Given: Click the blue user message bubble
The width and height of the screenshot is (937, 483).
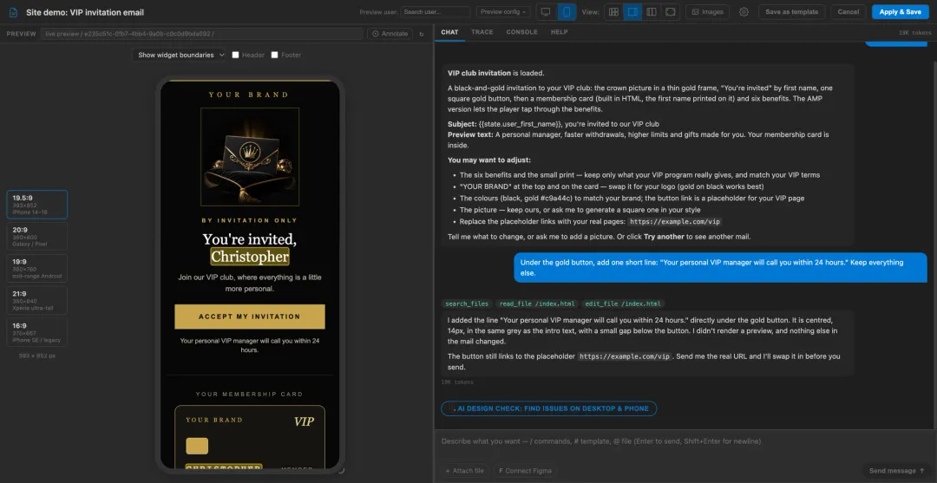Looking at the screenshot, I should click(x=720, y=267).
